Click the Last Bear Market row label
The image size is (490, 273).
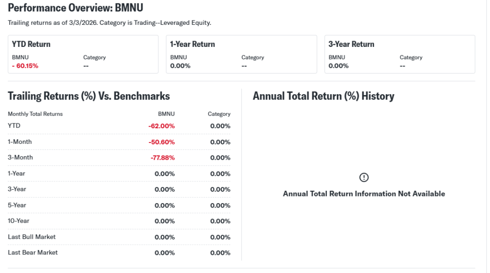[x=33, y=252]
